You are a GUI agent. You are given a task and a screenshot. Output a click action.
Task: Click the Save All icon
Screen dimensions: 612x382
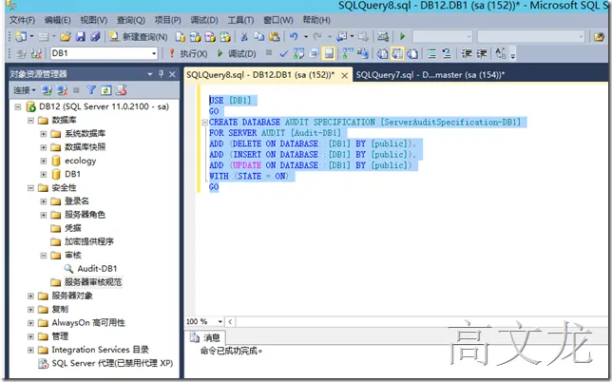coord(95,37)
